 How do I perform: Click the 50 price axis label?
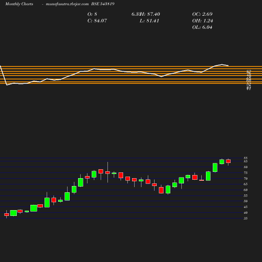246,201
